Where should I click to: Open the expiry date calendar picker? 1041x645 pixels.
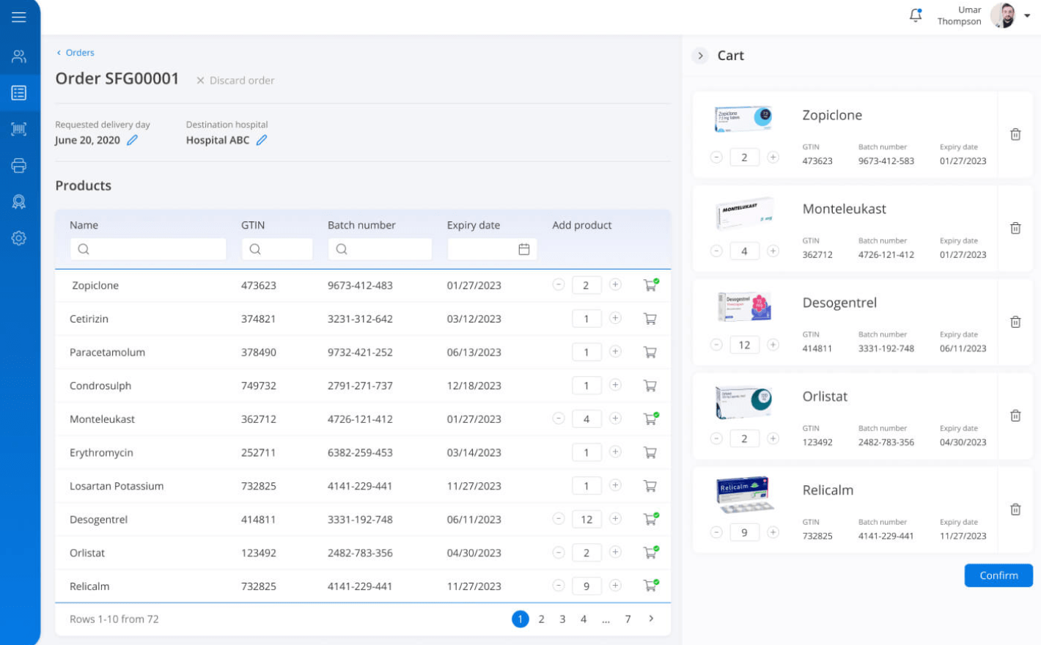[523, 249]
